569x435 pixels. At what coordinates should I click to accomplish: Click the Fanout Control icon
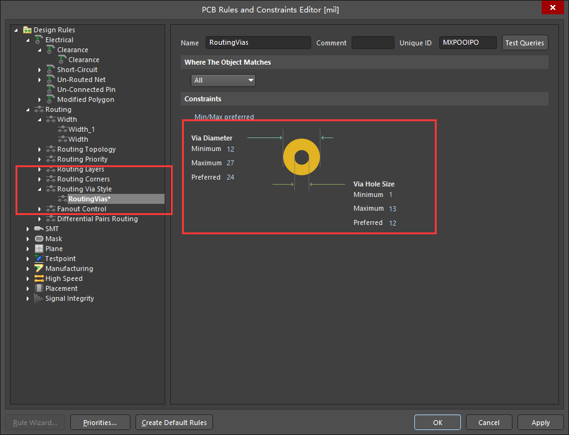click(x=51, y=209)
